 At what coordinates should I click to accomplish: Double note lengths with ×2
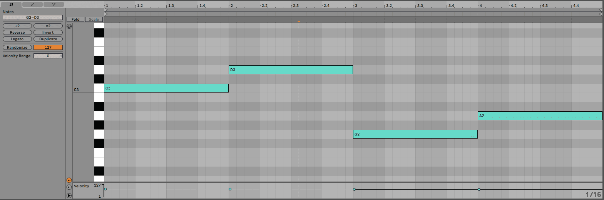coord(48,26)
